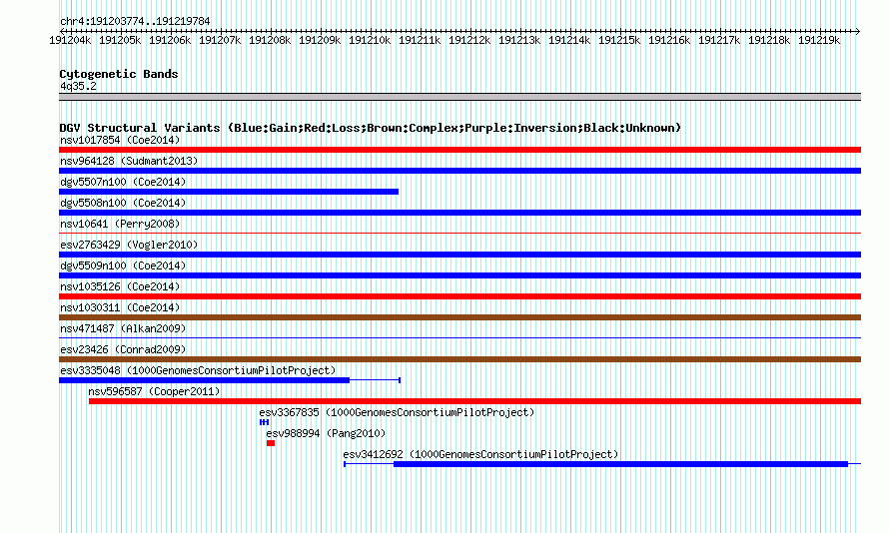Click the chr4:191203774..191219784 range label
This screenshot has height=533, width=889.
135,21
